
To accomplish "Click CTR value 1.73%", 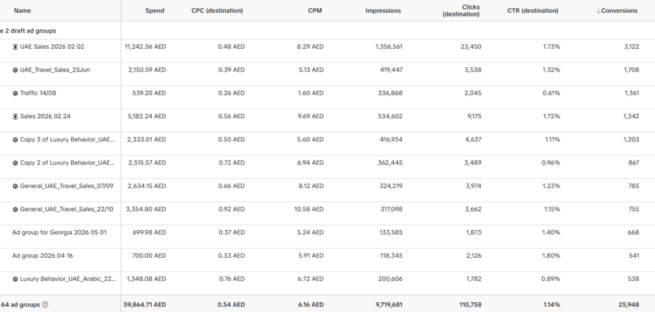I will pyautogui.click(x=551, y=47).
